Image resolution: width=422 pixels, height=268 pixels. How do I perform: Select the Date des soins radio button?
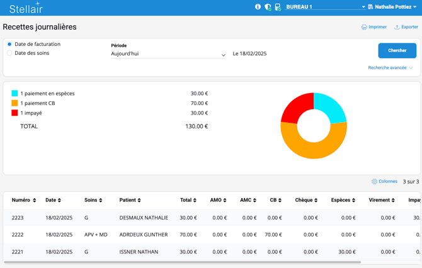tap(9, 53)
